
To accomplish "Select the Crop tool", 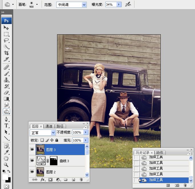I will pyautogui.click(x=6, y=53).
